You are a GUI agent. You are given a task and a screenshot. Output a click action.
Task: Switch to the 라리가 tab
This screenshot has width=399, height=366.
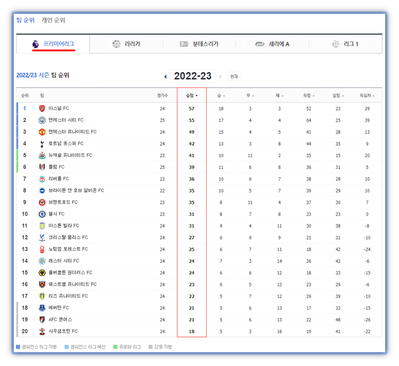click(x=127, y=44)
